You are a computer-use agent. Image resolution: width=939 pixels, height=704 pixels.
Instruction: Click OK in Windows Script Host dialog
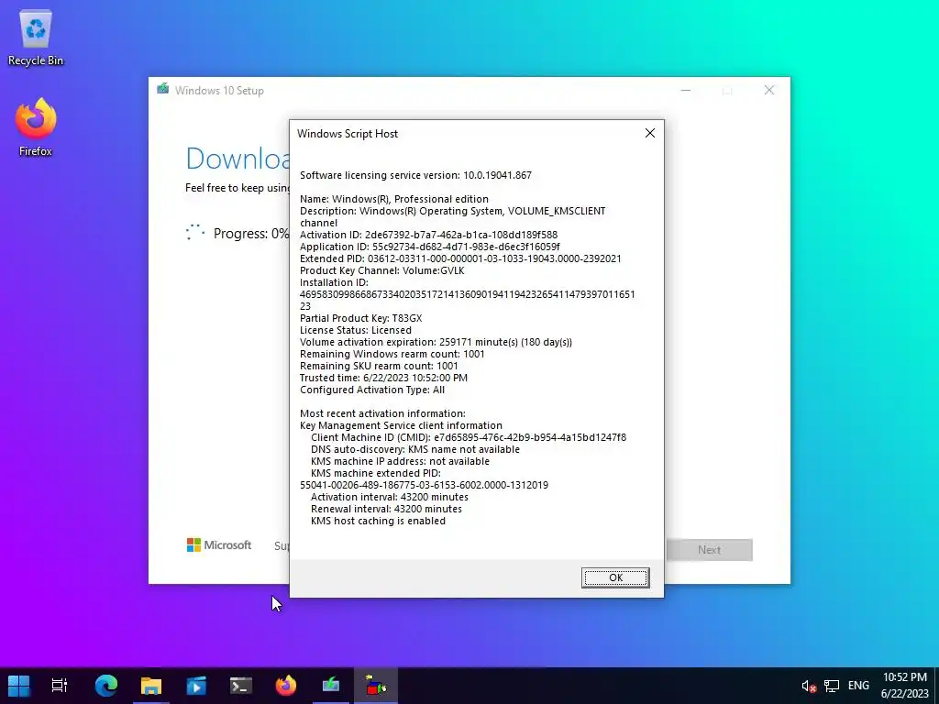(x=615, y=577)
